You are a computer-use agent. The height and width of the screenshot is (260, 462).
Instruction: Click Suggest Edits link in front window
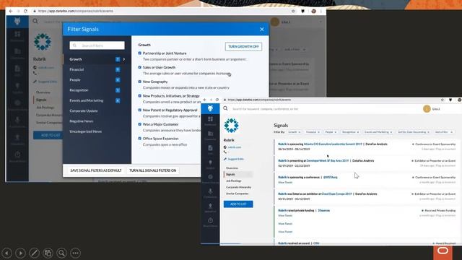(x=236, y=159)
